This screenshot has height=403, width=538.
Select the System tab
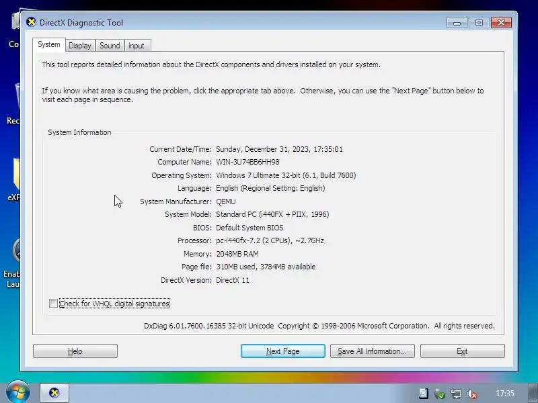click(x=49, y=44)
